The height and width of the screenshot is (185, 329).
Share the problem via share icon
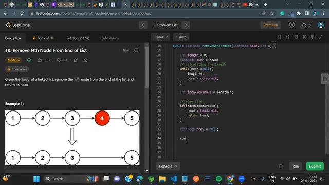point(86,60)
